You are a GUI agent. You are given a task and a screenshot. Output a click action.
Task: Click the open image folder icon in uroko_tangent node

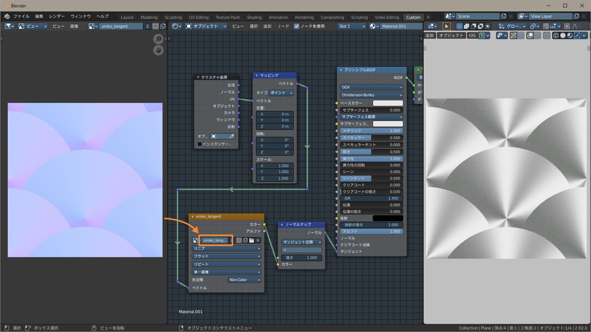252,241
